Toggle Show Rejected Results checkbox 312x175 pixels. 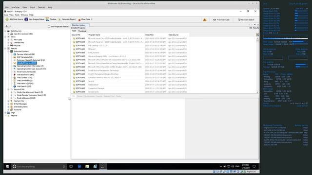click(x=49, y=26)
